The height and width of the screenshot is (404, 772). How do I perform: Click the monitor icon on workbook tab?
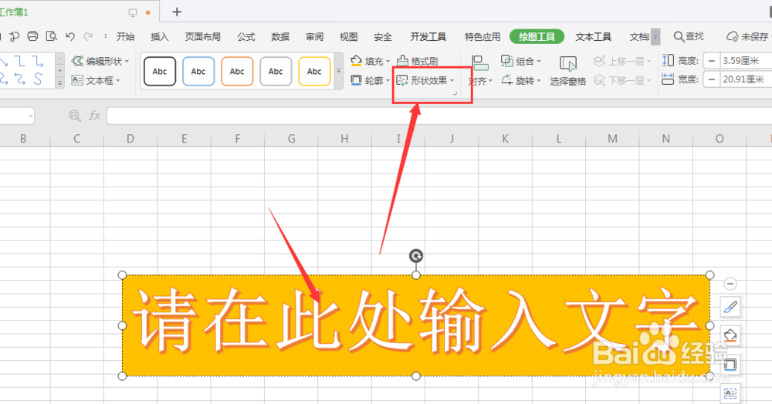pyautogui.click(x=133, y=13)
